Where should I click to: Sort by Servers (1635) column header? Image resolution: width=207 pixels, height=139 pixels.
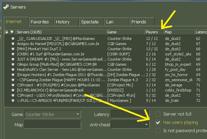click(60, 32)
